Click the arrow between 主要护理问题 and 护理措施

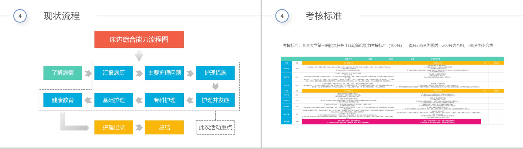tap(190, 73)
